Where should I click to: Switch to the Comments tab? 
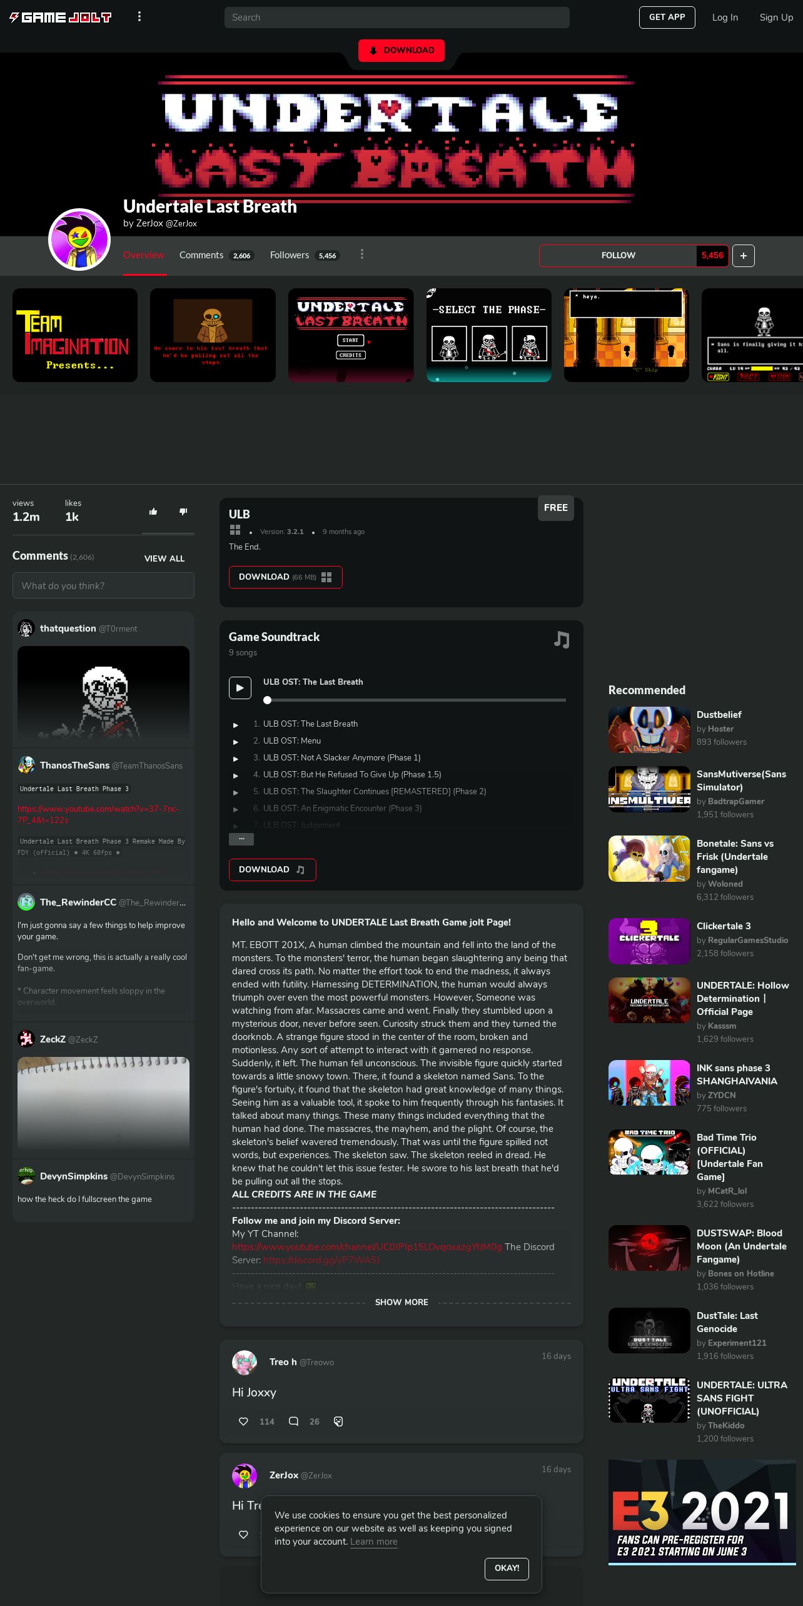pyautogui.click(x=201, y=255)
